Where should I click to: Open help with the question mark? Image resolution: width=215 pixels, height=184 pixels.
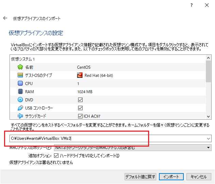coord(192,5)
